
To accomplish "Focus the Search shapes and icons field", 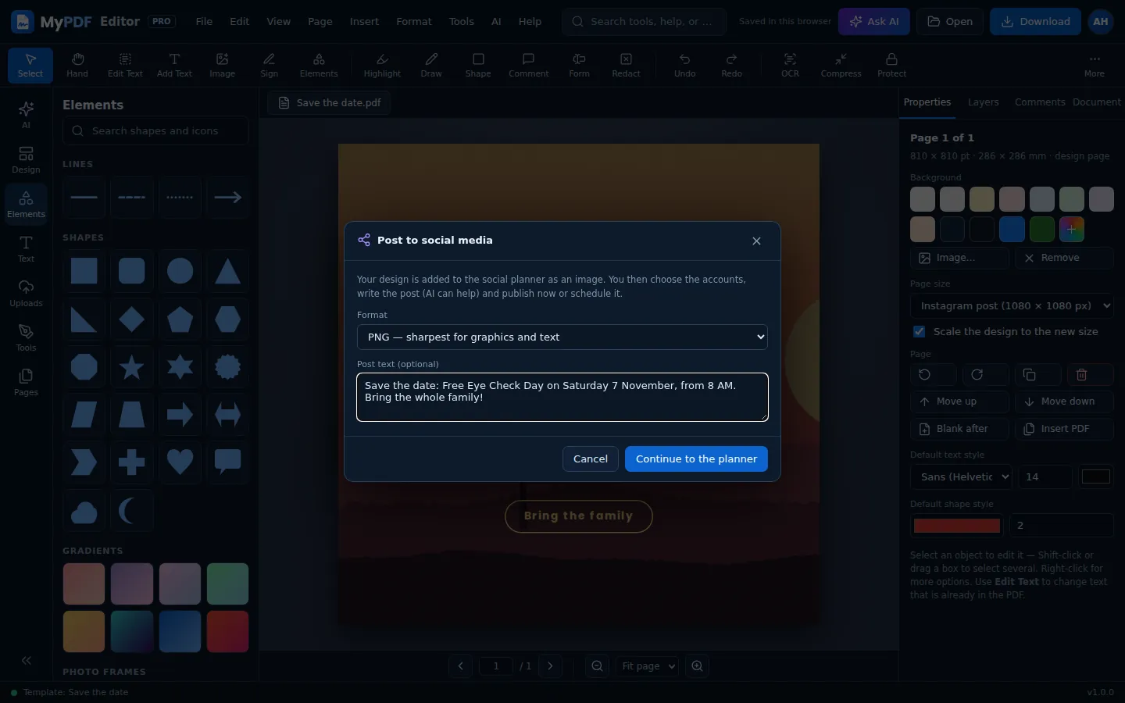I will pos(155,131).
